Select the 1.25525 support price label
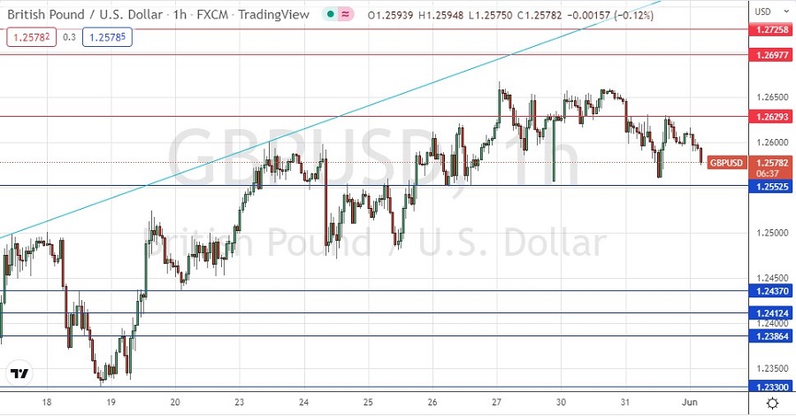The height and width of the screenshot is (416, 796). [x=774, y=186]
